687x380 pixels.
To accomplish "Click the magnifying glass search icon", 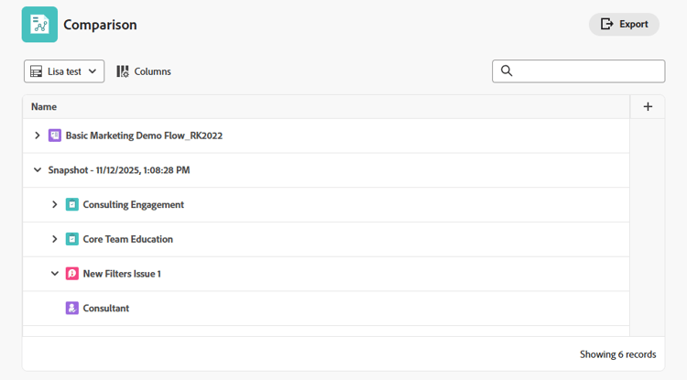I will tap(507, 71).
